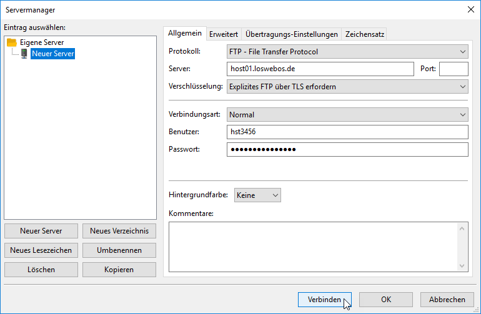
Task: Open the Verbindungsart dropdown
Action: click(x=347, y=114)
